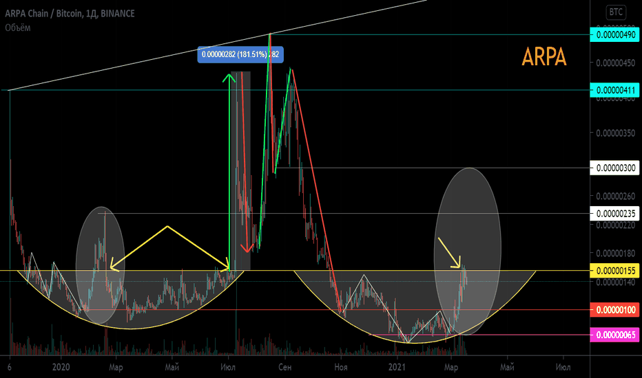Click the 2020 label on time axis
The height and width of the screenshot is (378, 642).
coord(61,367)
